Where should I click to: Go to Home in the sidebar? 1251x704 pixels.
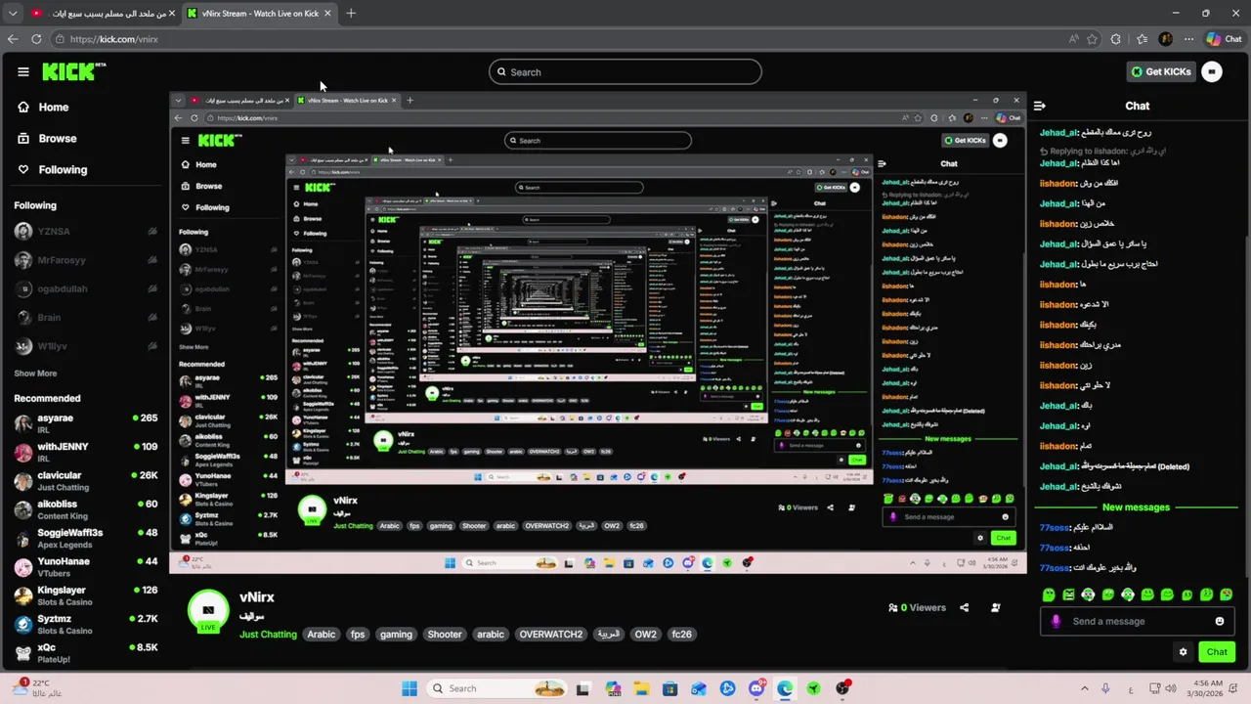[44, 108]
